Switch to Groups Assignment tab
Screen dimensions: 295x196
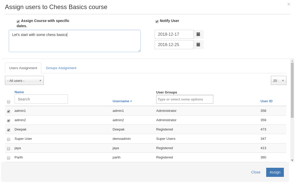[x=61, y=68]
